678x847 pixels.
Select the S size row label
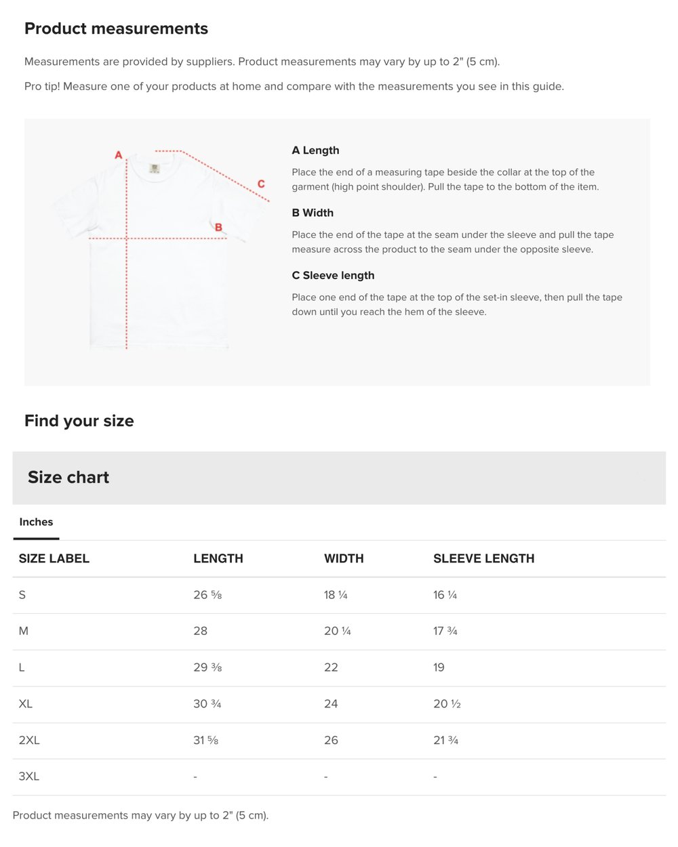coord(22,595)
